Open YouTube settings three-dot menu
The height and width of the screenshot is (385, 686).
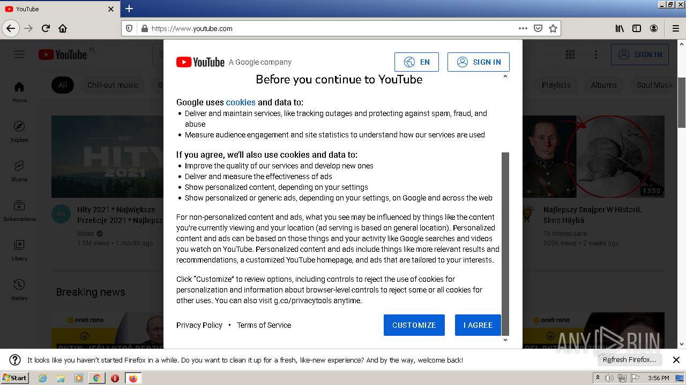click(596, 55)
